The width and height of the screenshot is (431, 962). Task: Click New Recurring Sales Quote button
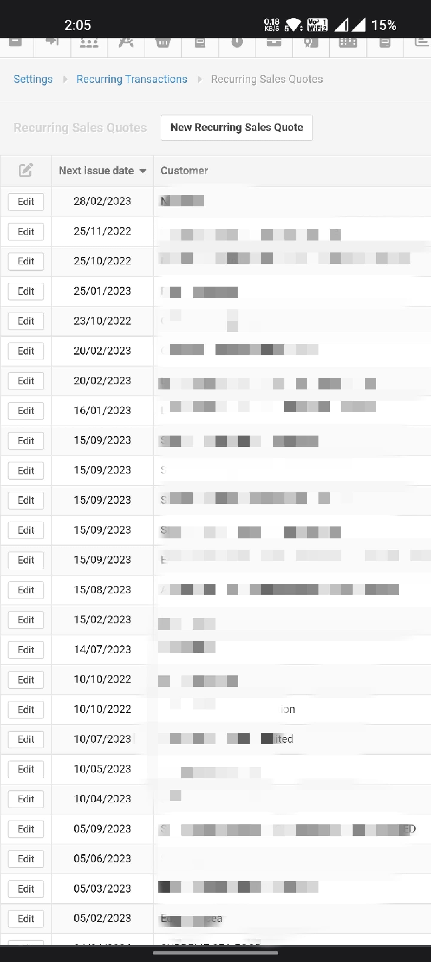[x=237, y=127]
